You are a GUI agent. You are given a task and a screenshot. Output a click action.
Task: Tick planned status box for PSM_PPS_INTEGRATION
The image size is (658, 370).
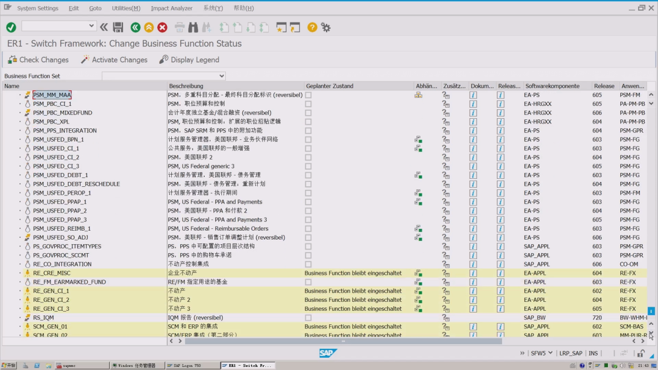pos(308,131)
